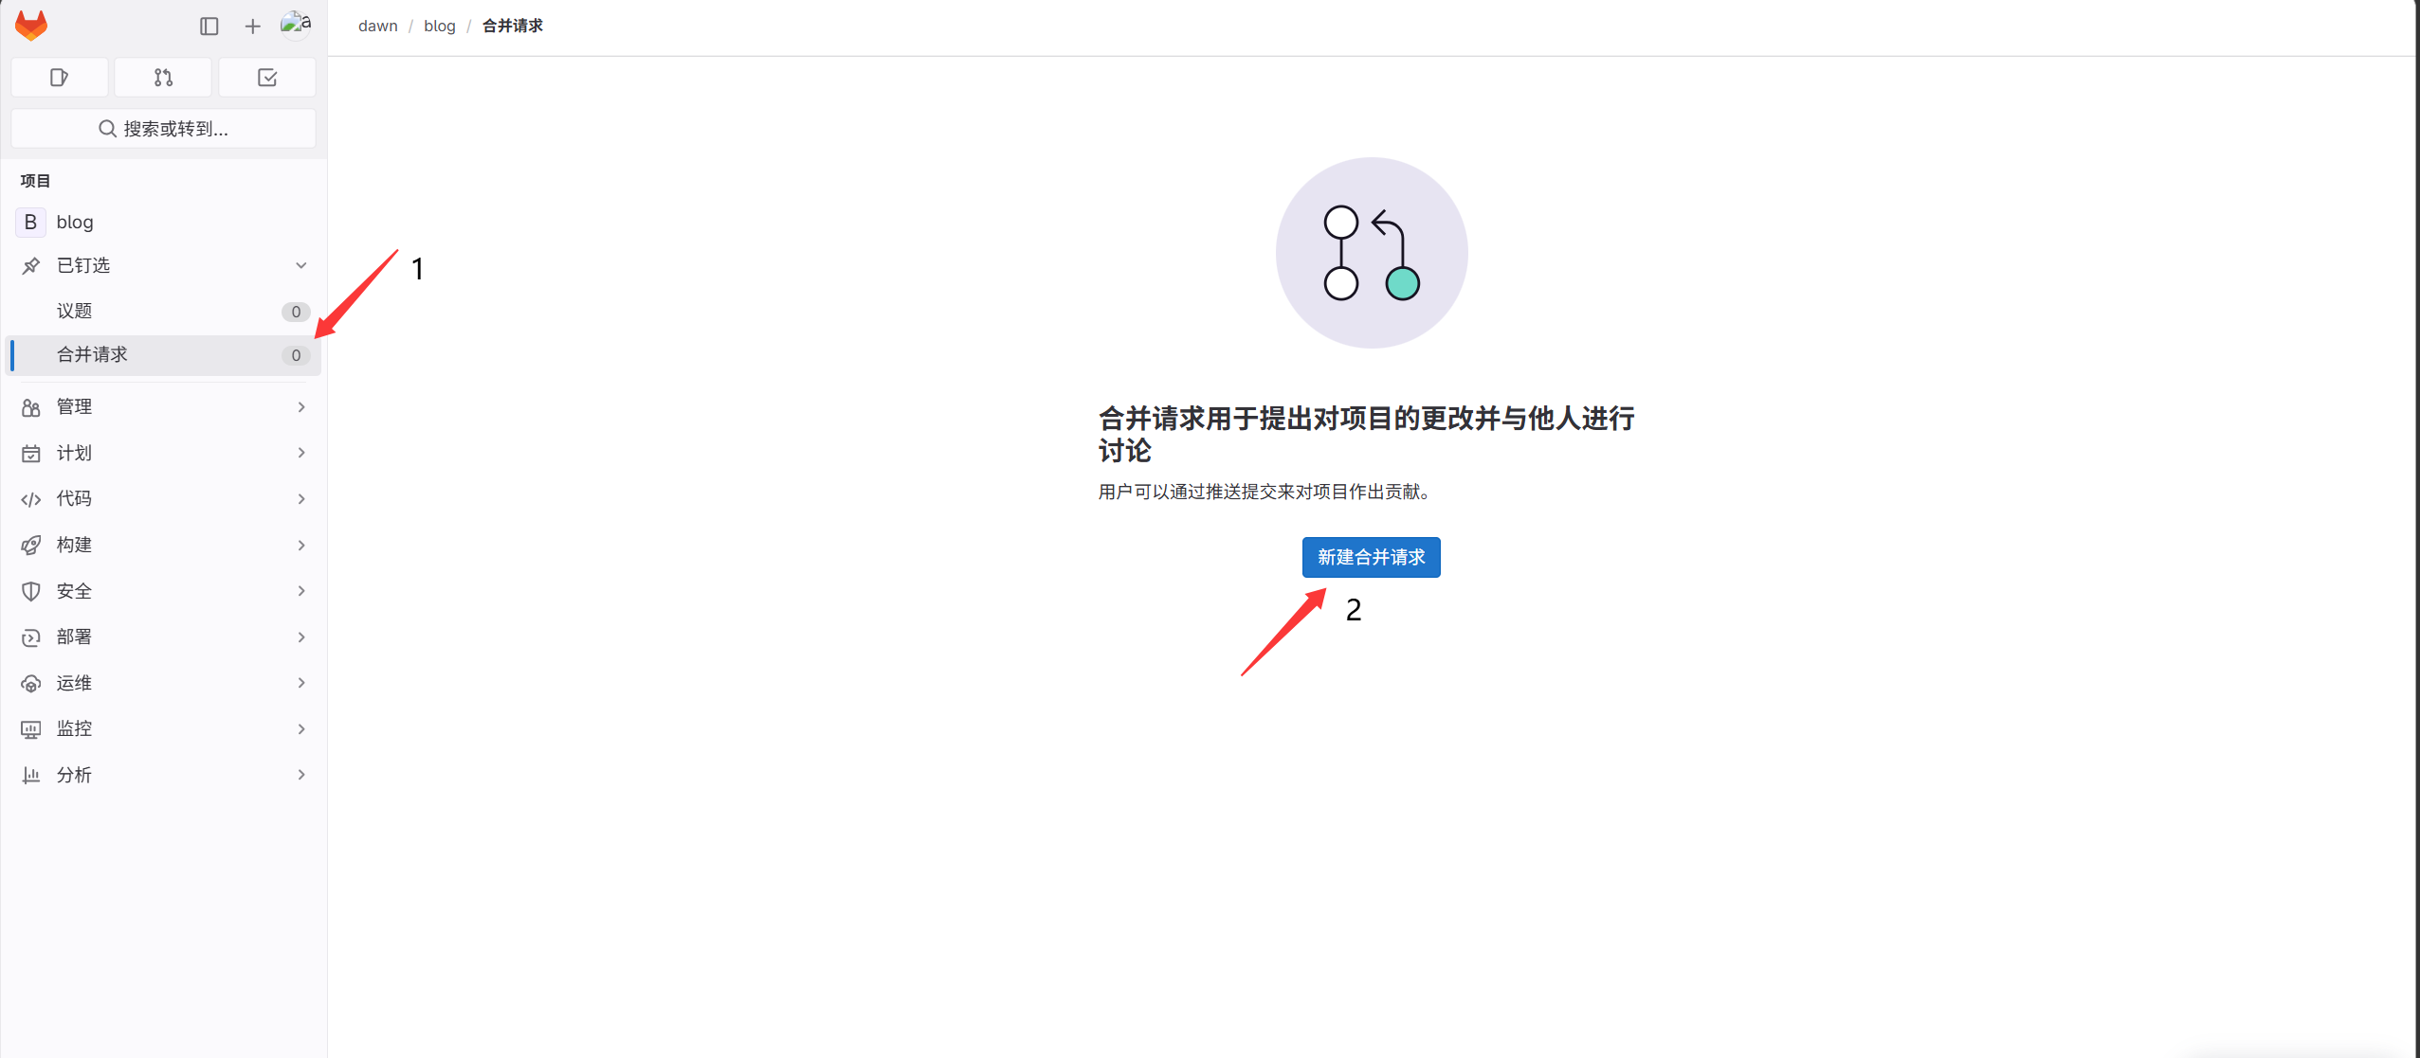The image size is (2420, 1058).
Task: Click the 分析 chart icon
Action: point(31,776)
